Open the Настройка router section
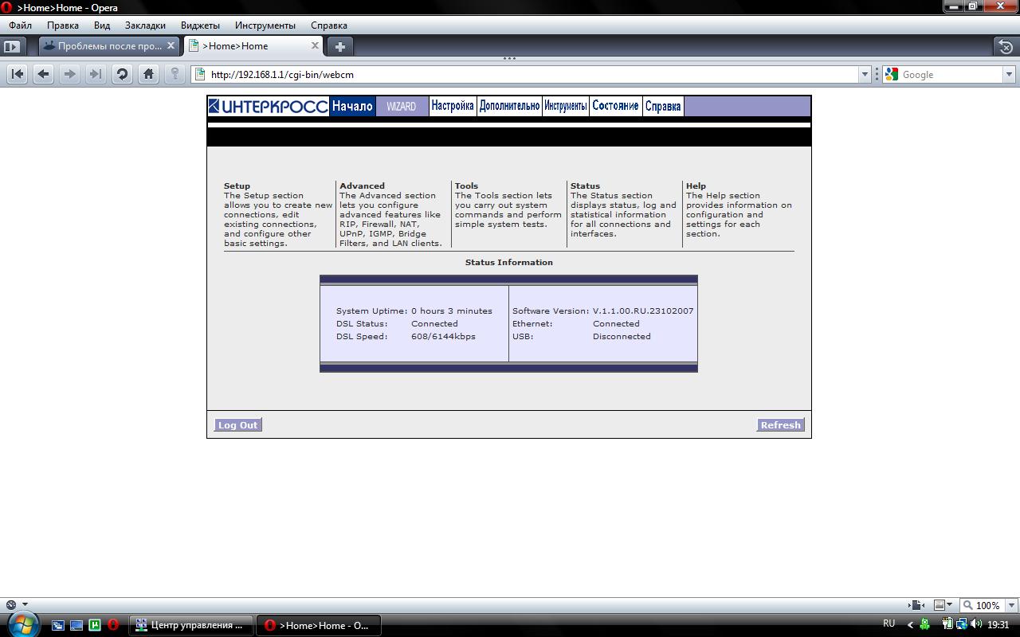Viewport: 1020px width, 637px height. (453, 106)
